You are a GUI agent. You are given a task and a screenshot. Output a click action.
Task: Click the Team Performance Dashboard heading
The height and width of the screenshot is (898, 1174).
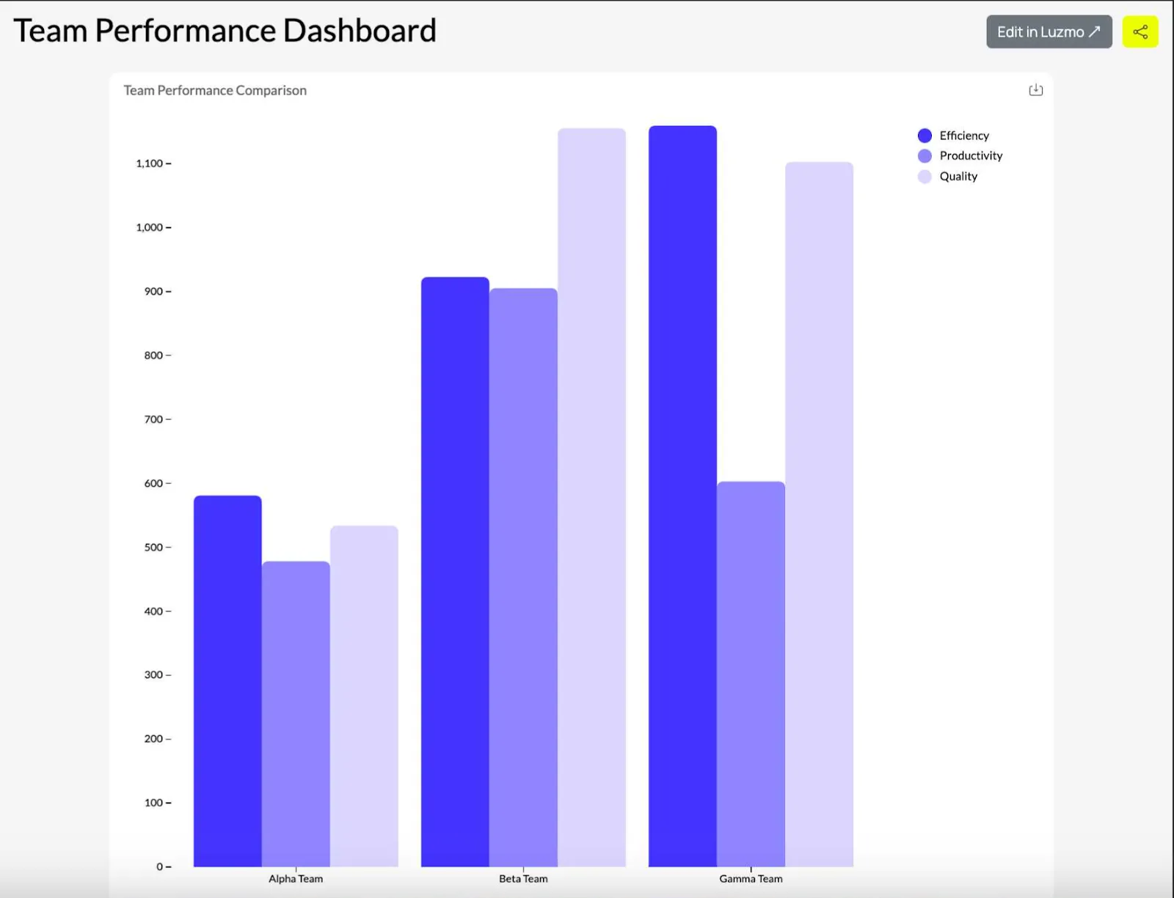(225, 31)
